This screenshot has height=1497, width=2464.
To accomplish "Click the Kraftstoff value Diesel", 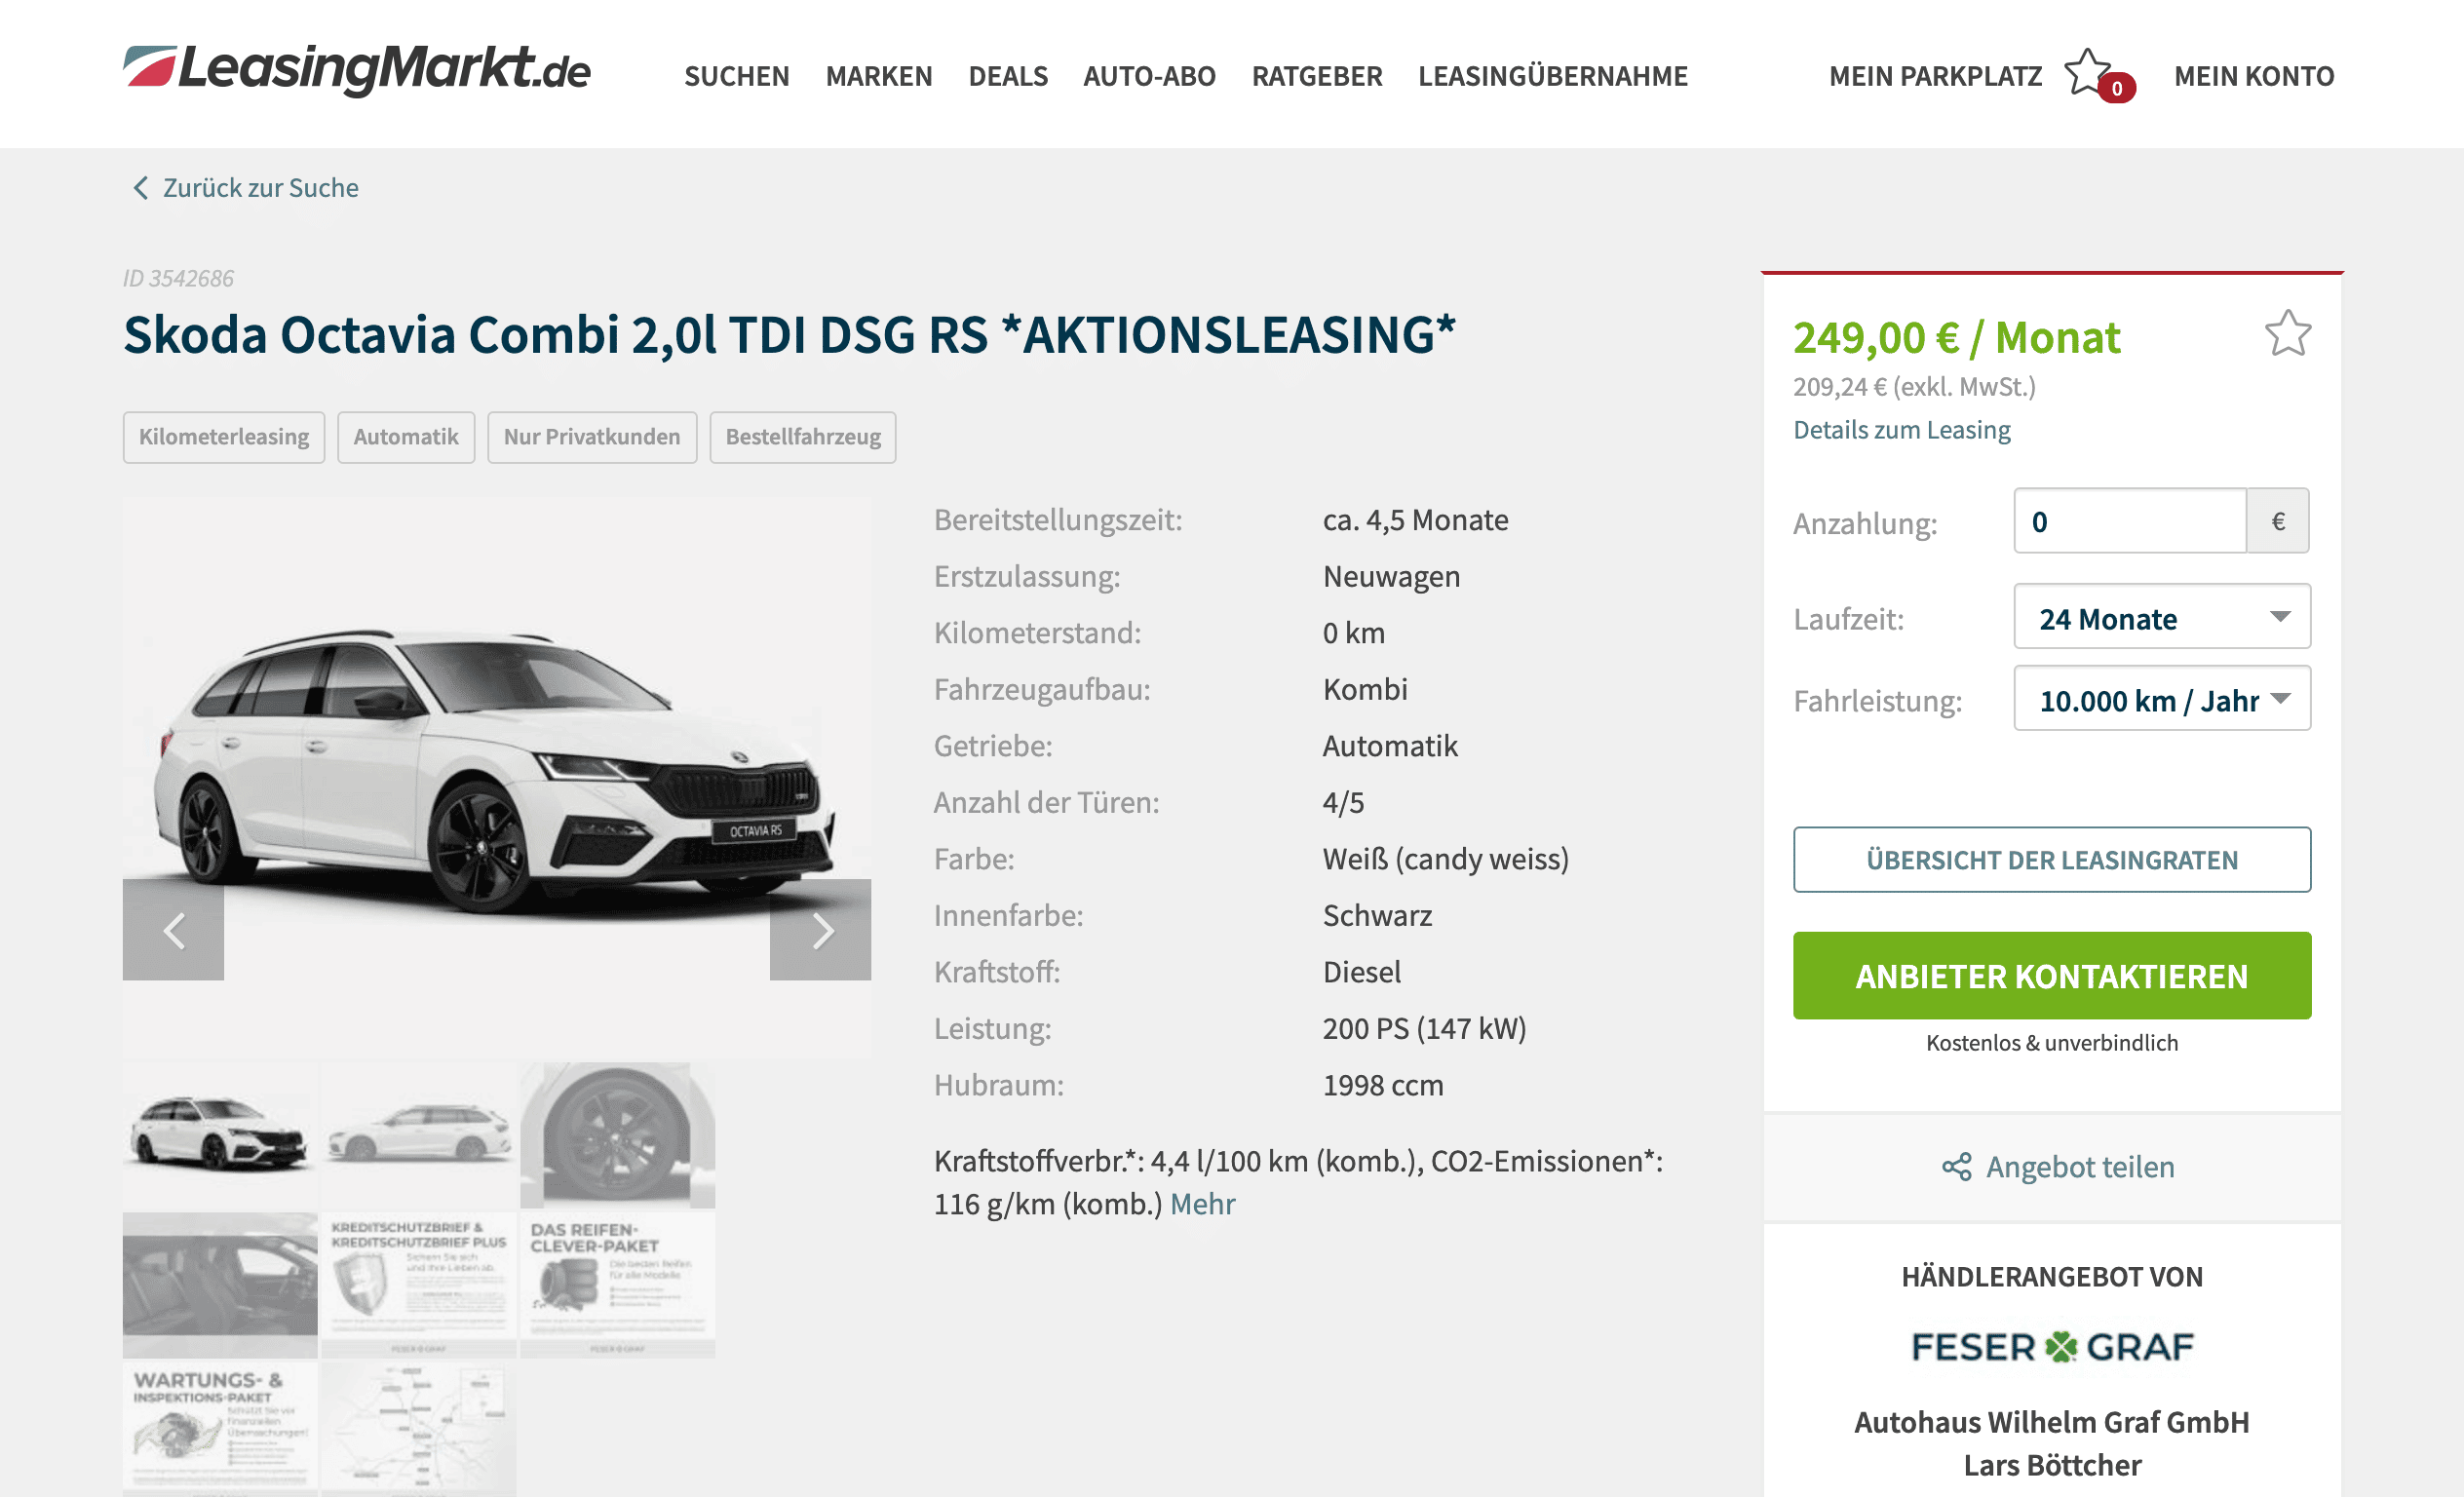I will 1361,972.
